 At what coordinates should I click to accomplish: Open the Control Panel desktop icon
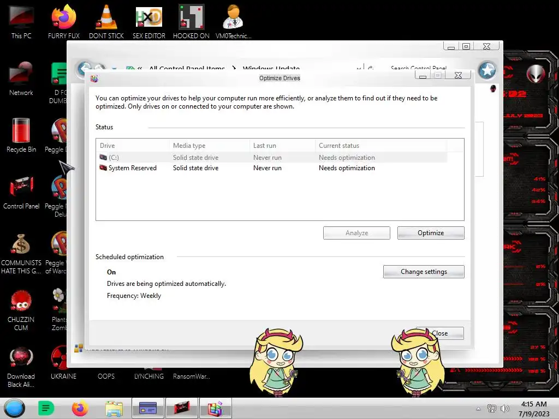click(21, 193)
